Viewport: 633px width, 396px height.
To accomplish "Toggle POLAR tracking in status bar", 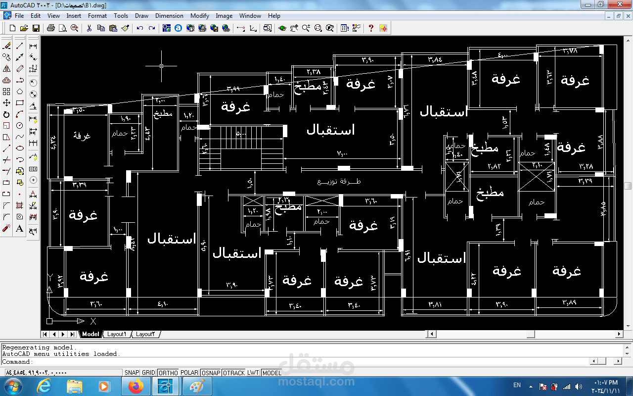I will point(189,373).
